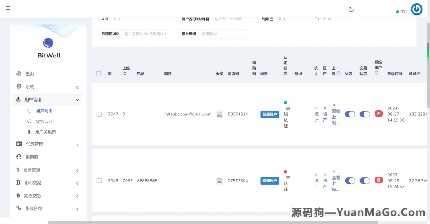Focus the 代理商UID input field

tap(146, 34)
